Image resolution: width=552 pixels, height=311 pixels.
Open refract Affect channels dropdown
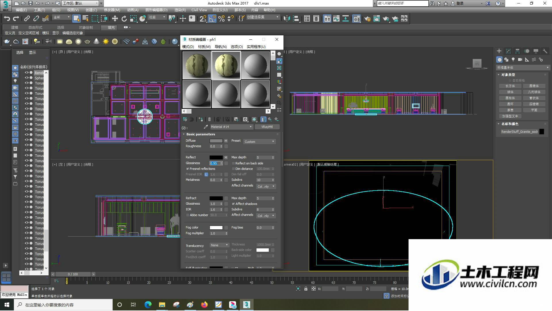[x=266, y=216]
